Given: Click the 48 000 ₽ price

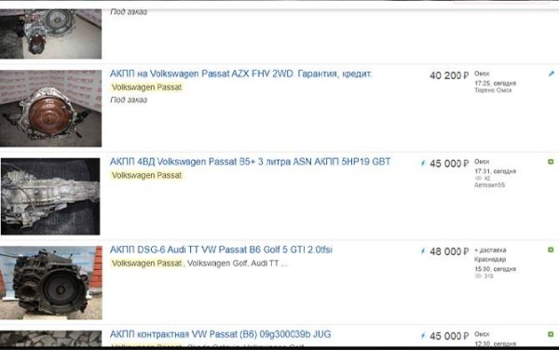Looking at the screenshot, I should coord(449,251).
